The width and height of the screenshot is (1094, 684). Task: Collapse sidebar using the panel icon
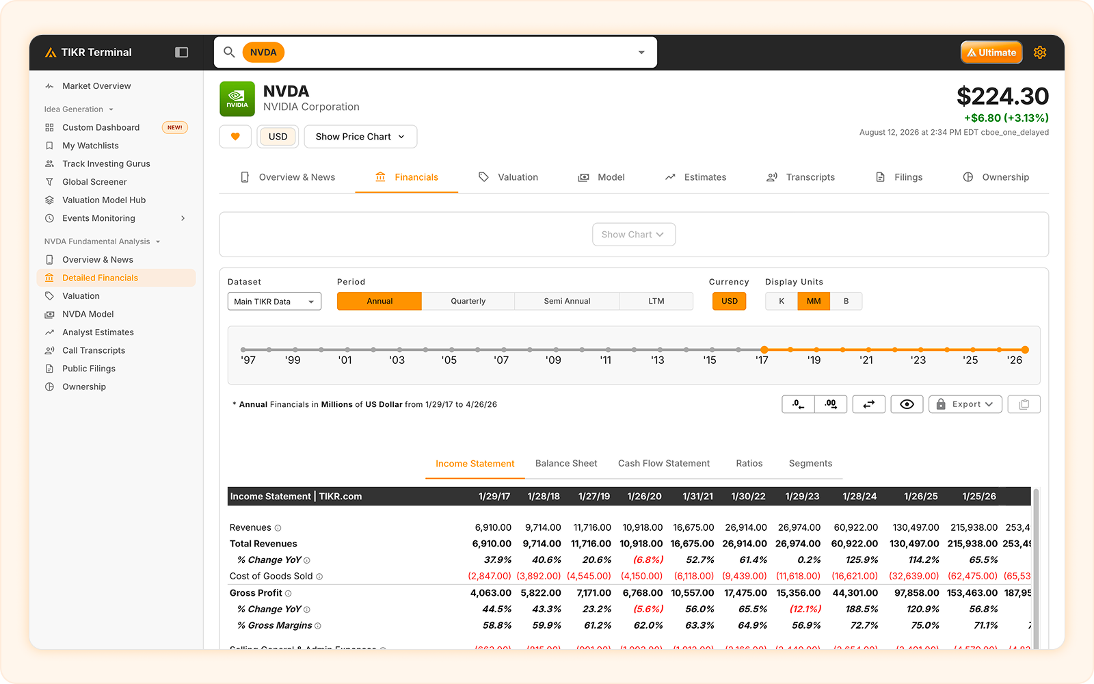[181, 53]
